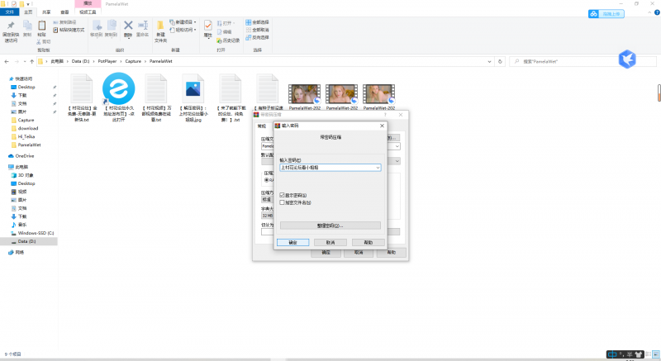Expand the password input dropdown arrow
This screenshot has height=361, width=661.
377,167
